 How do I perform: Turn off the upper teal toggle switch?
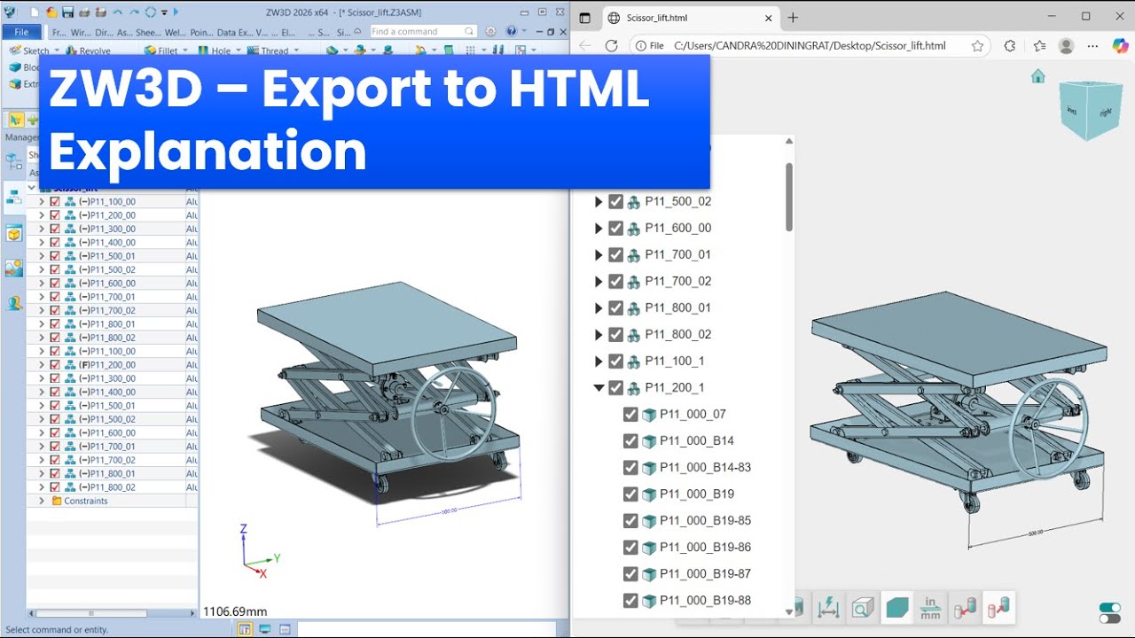pos(1109,608)
